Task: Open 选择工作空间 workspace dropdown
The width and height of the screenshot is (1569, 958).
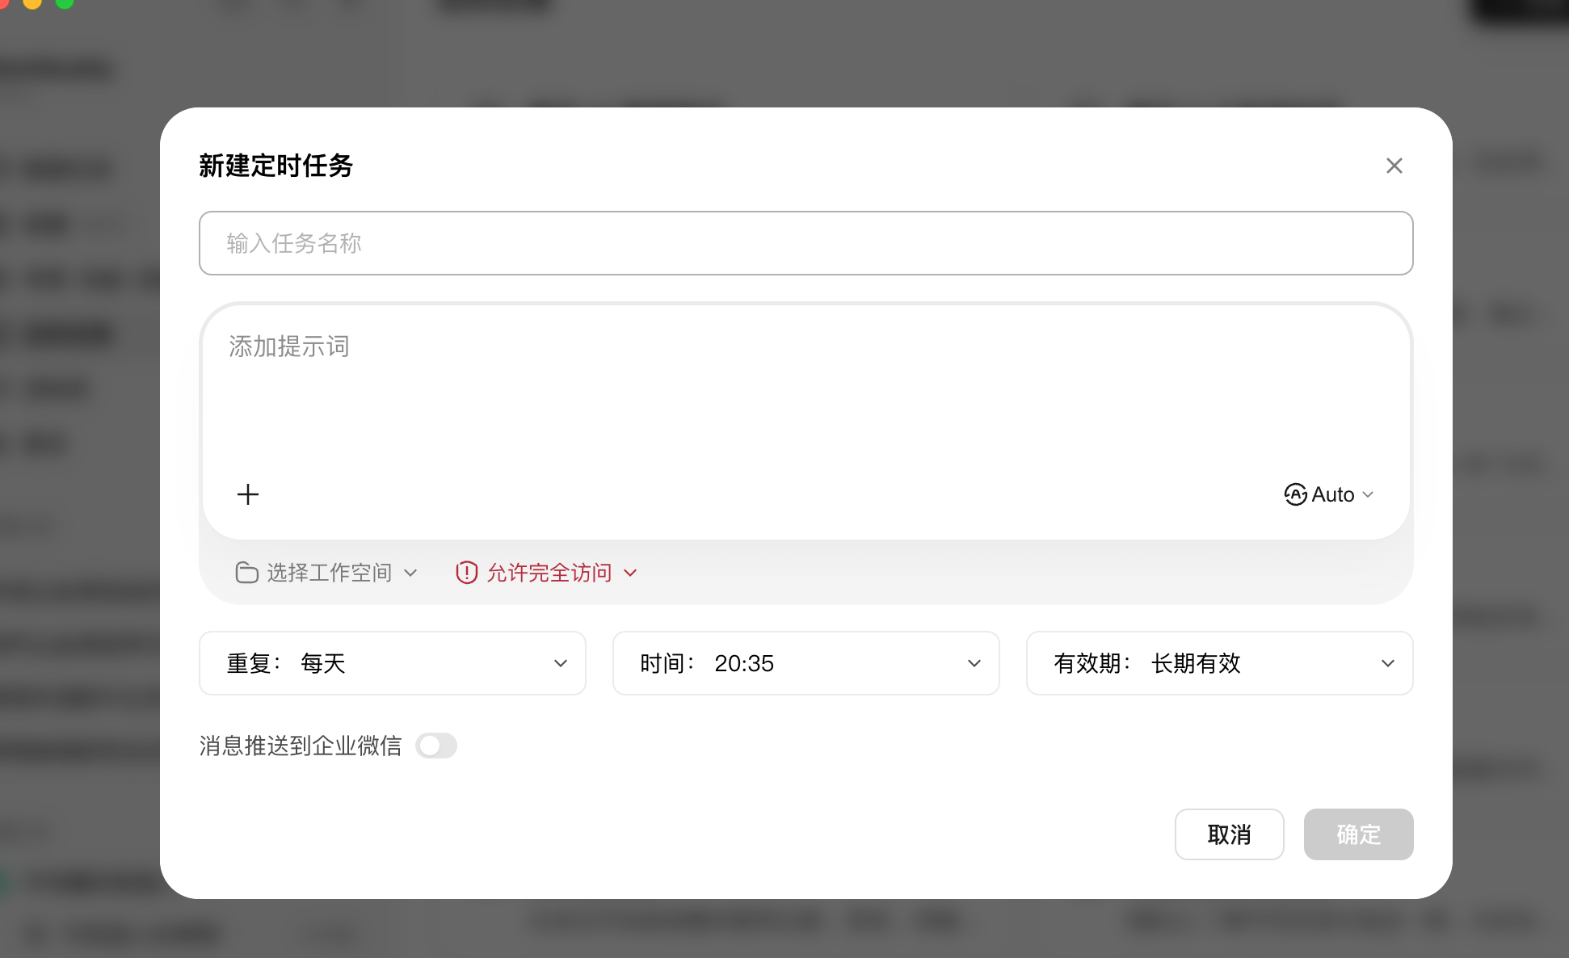Action: pos(326,573)
